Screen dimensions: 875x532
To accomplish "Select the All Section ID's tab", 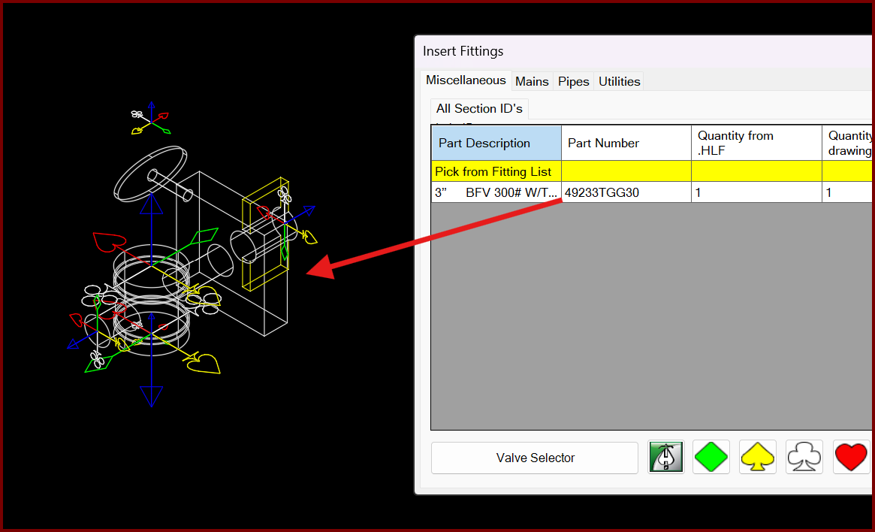I will click(479, 109).
